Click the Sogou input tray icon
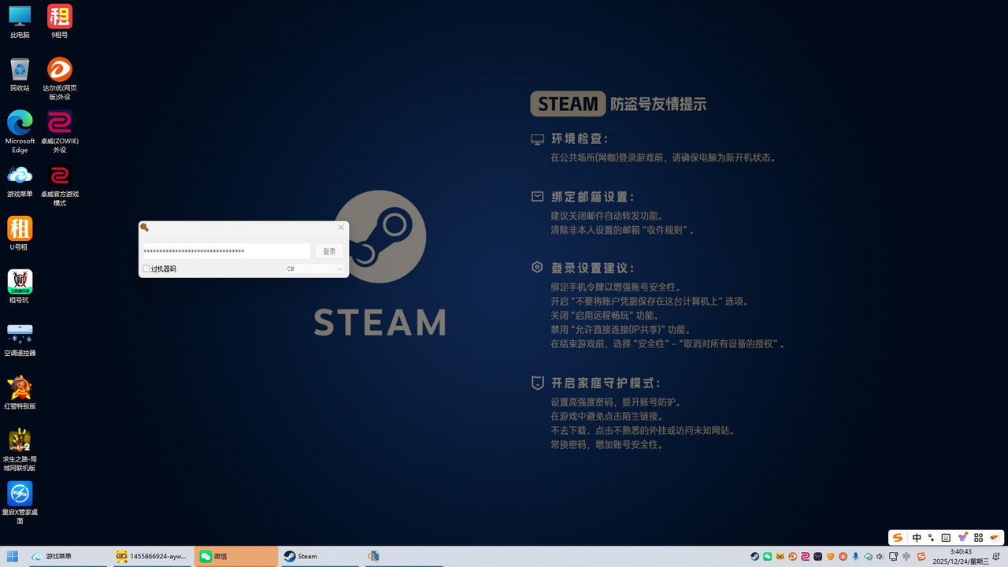The image size is (1008, 567). point(921,556)
